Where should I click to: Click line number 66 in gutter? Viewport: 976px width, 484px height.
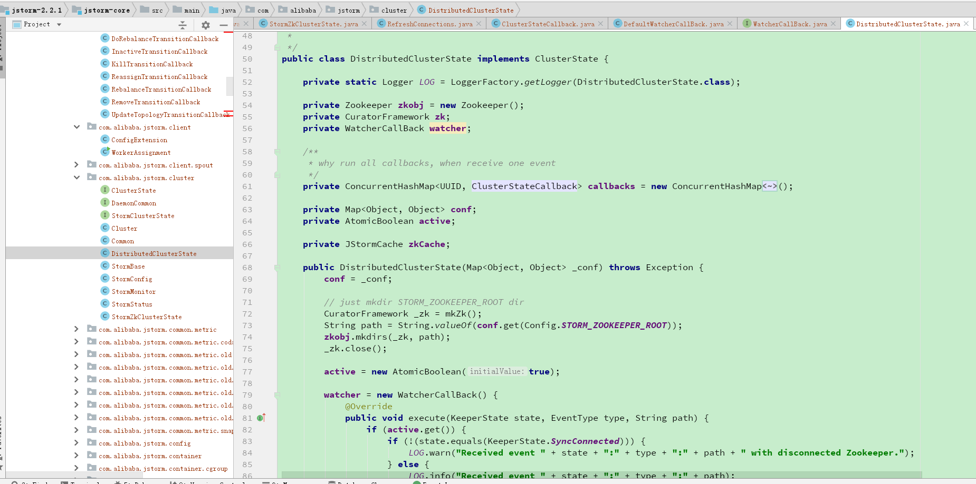[x=247, y=244]
